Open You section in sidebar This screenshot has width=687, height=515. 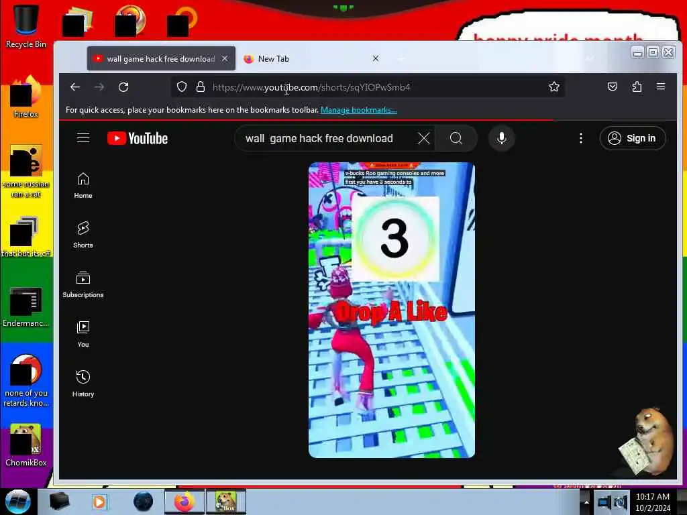pos(83,335)
